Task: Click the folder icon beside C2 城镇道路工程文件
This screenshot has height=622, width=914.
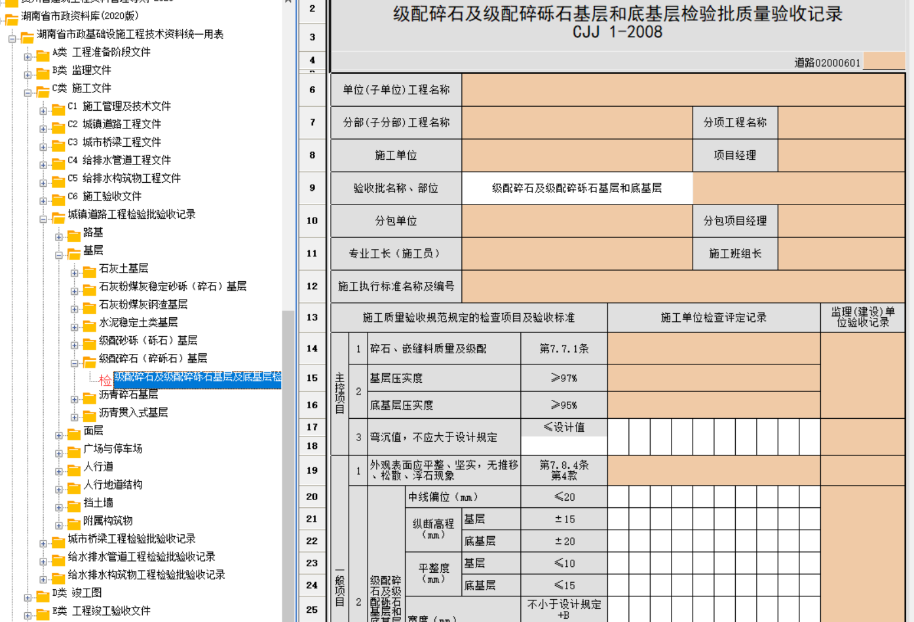Action: click(58, 127)
